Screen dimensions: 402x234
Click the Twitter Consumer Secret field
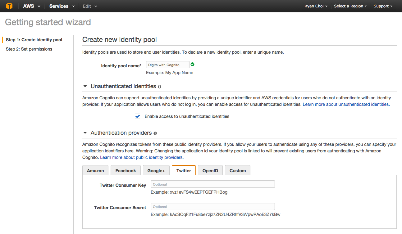(x=212, y=206)
